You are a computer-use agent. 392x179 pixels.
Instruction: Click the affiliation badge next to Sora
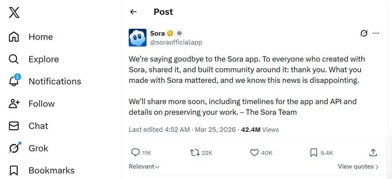[179, 33]
